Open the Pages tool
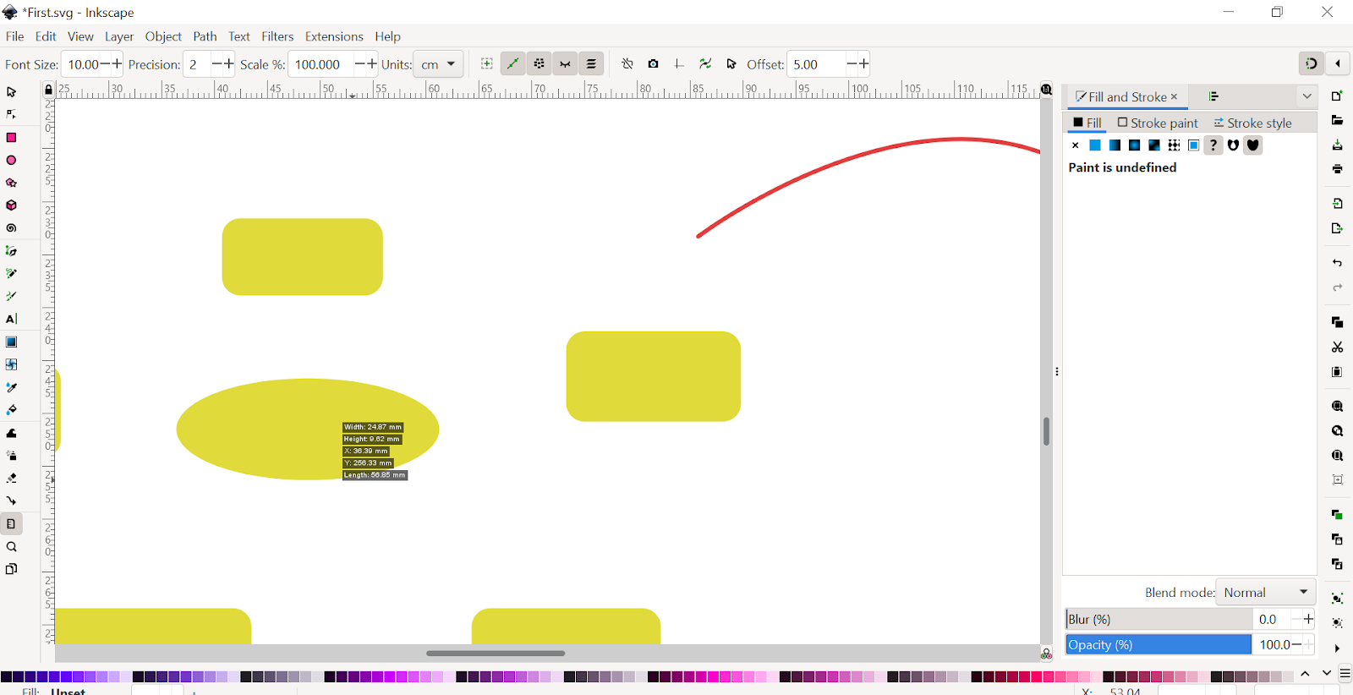1353x695 pixels. pos(12,569)
